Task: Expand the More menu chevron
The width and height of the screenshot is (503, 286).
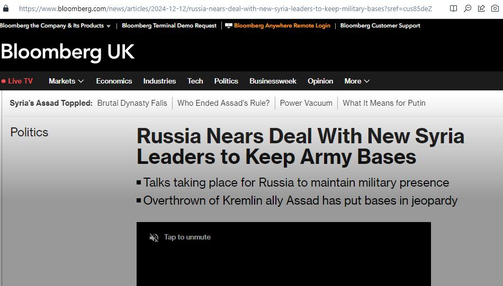Action: (x=367, y=81)
